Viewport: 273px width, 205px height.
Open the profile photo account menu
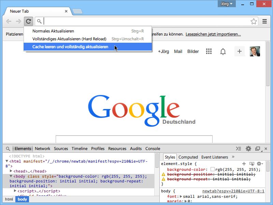255,51
